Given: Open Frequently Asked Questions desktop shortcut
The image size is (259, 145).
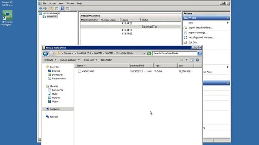Looking at the screenshot, I should tap(7, 3).
